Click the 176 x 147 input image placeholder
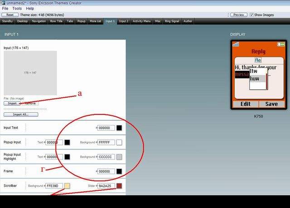Image resolution: width=290 pixels, height=208 pixels. click(x=30, y=72)
